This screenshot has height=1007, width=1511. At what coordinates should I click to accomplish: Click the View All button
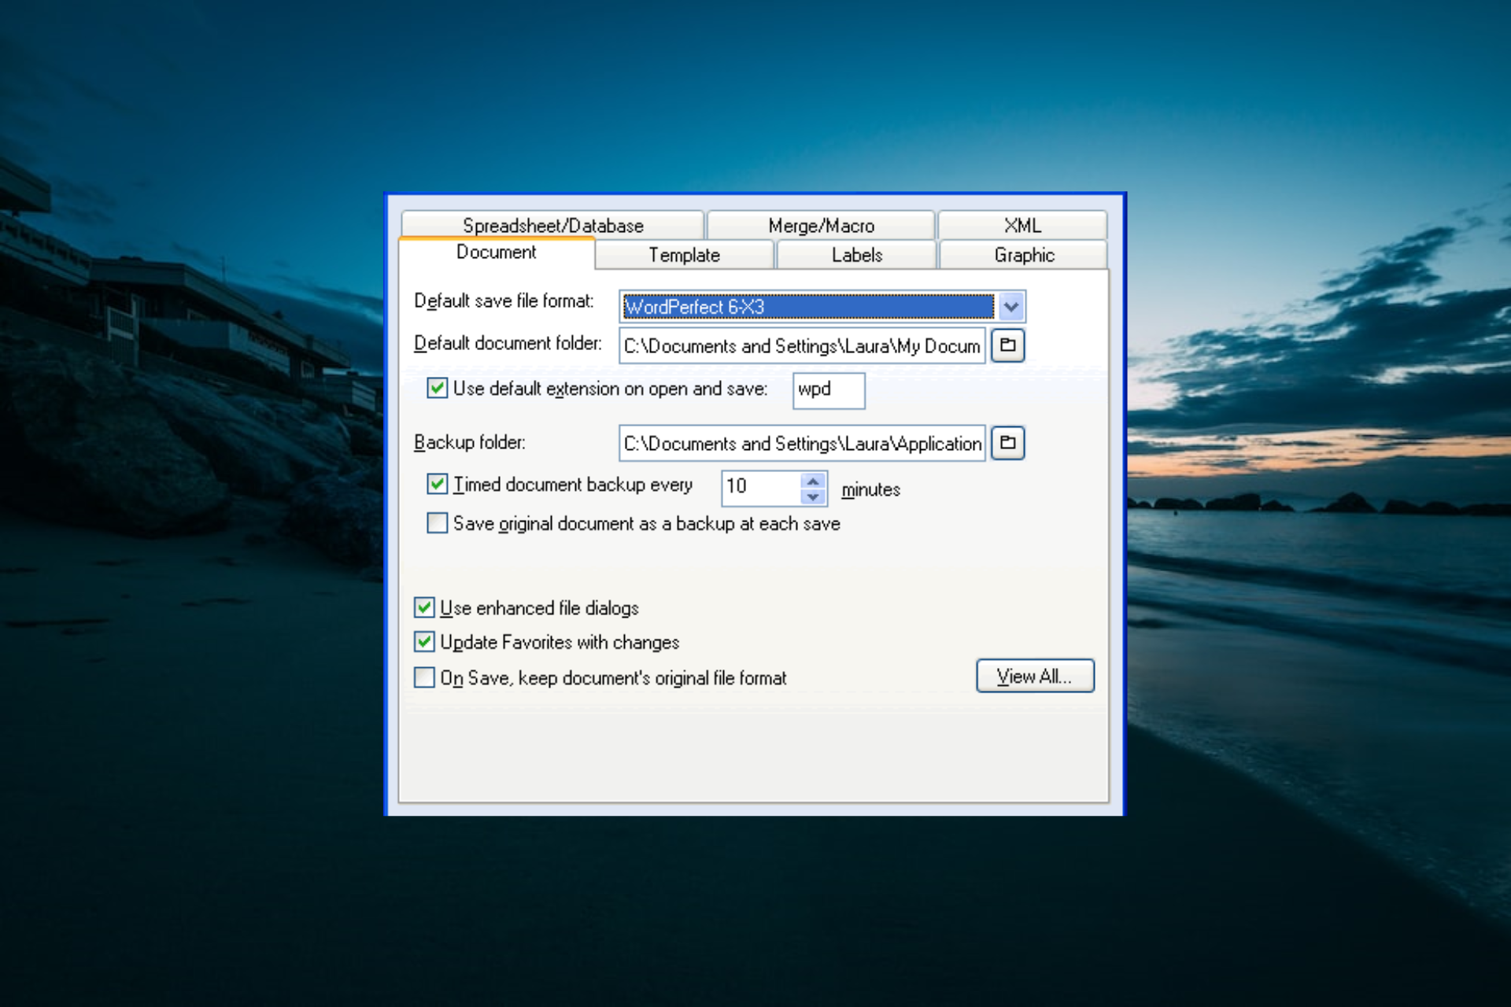point(1034,677)
